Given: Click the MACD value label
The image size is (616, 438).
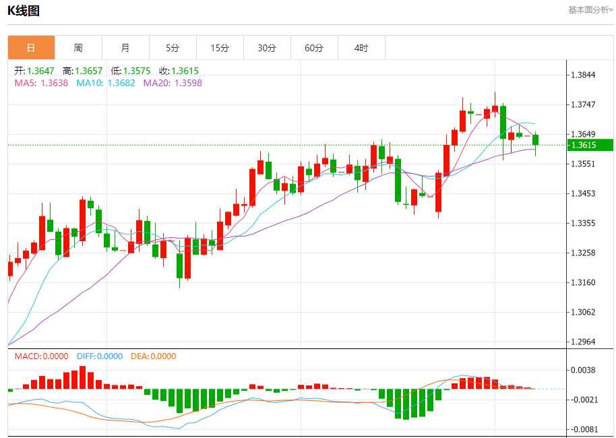Looking at the screenshot, I should coord(41,356).
